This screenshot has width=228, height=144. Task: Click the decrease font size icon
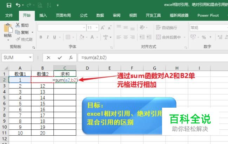tap(109, 28)
